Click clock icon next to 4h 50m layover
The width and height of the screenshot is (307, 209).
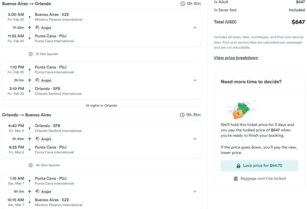point(31,165)
